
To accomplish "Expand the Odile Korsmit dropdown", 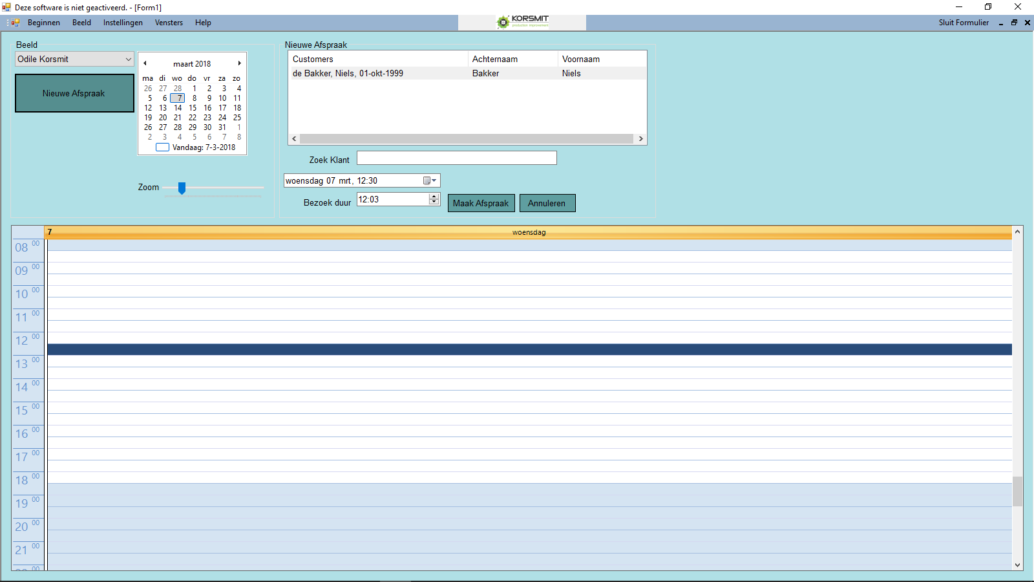I will point(128,59).
